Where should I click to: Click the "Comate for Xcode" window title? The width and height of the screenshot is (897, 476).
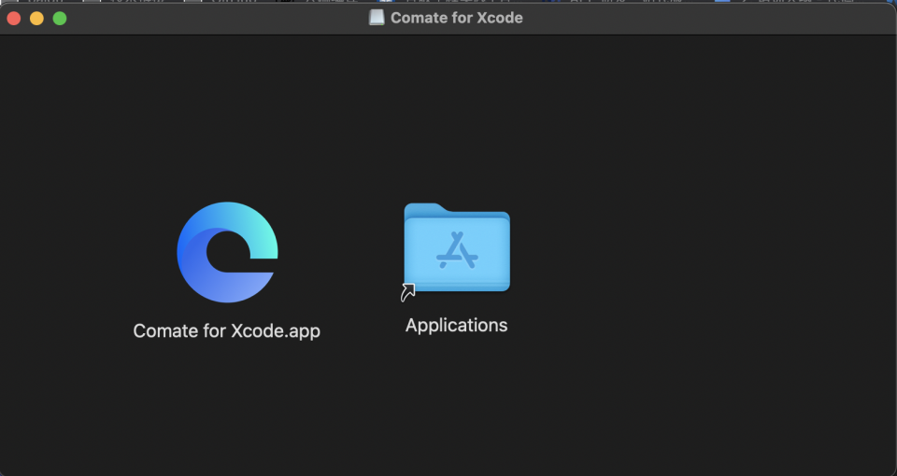tap(457, 18)
